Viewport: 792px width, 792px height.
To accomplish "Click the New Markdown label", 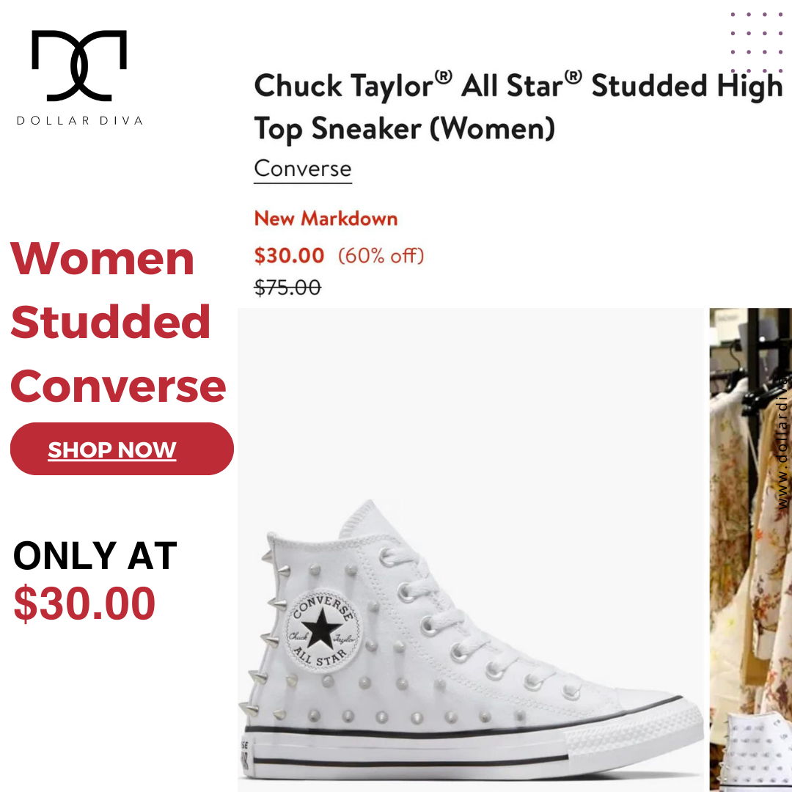I will tap(326, 219).
